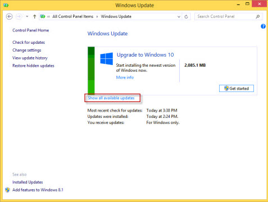Open Control Panel Home
This screenshot has width=268, height=202.
point(31,30)
